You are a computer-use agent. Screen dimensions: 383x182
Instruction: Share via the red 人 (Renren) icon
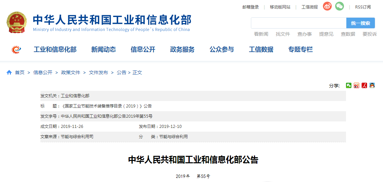[364, 85]
